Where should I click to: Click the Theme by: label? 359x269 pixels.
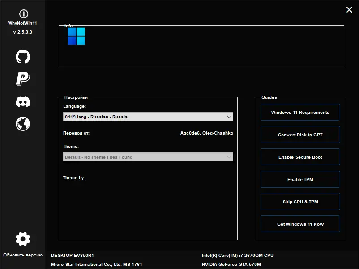tap(74, 177)
